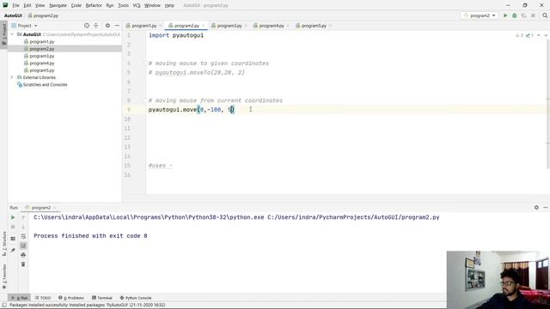Open the Navigate menu

click(58, 6)
